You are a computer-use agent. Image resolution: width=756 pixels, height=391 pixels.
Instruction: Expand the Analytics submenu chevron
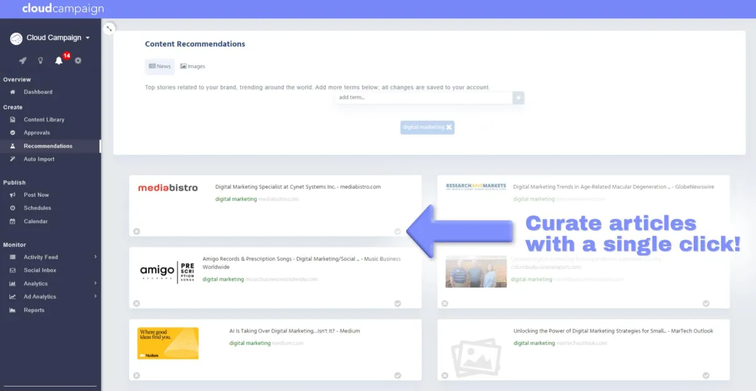pyautogui.click(x=96, y=283)
